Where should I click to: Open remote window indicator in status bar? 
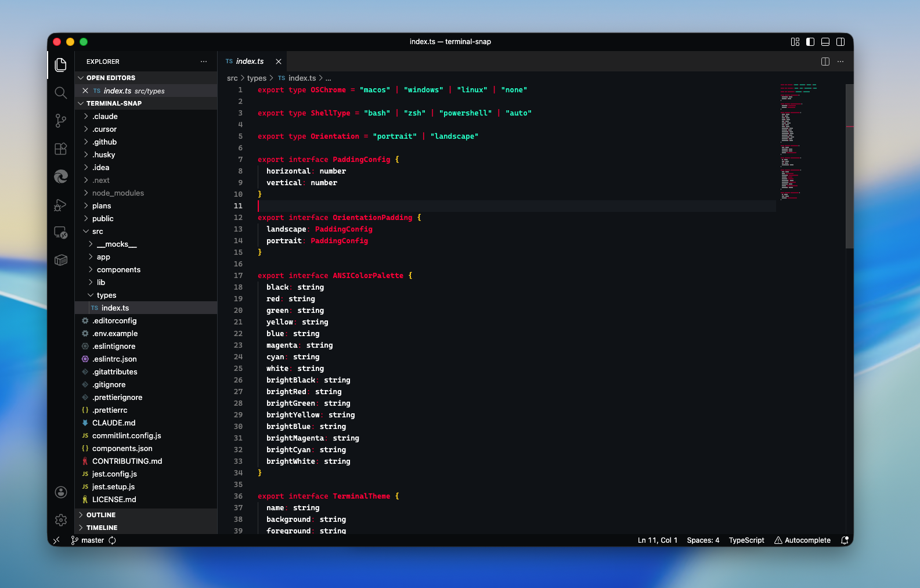click(x=56, y=540)
